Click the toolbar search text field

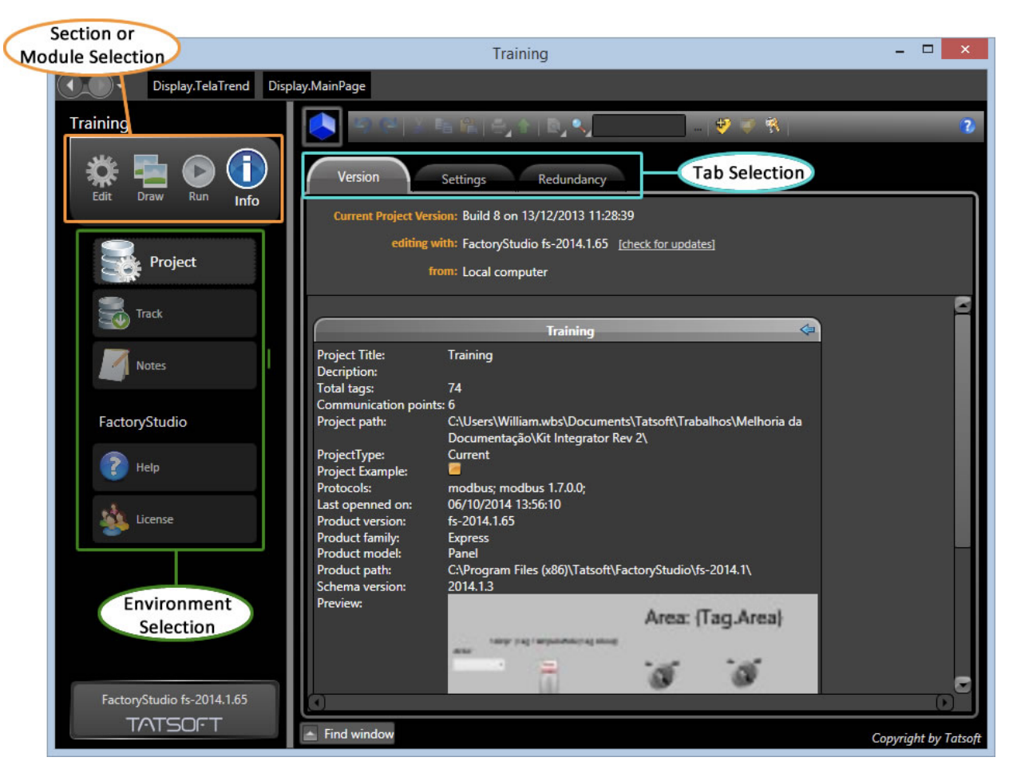(639, 126)
